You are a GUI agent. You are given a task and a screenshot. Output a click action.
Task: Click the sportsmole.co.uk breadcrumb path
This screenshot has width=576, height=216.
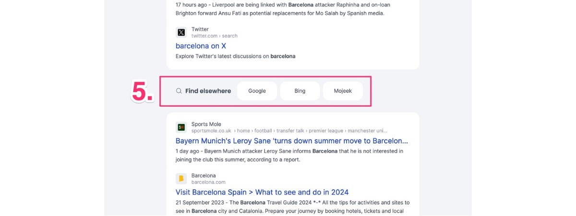pos(289,131)
